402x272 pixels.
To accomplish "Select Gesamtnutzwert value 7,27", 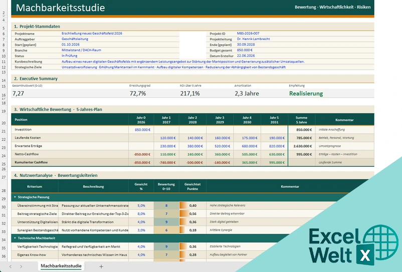I will pos(18,94).
